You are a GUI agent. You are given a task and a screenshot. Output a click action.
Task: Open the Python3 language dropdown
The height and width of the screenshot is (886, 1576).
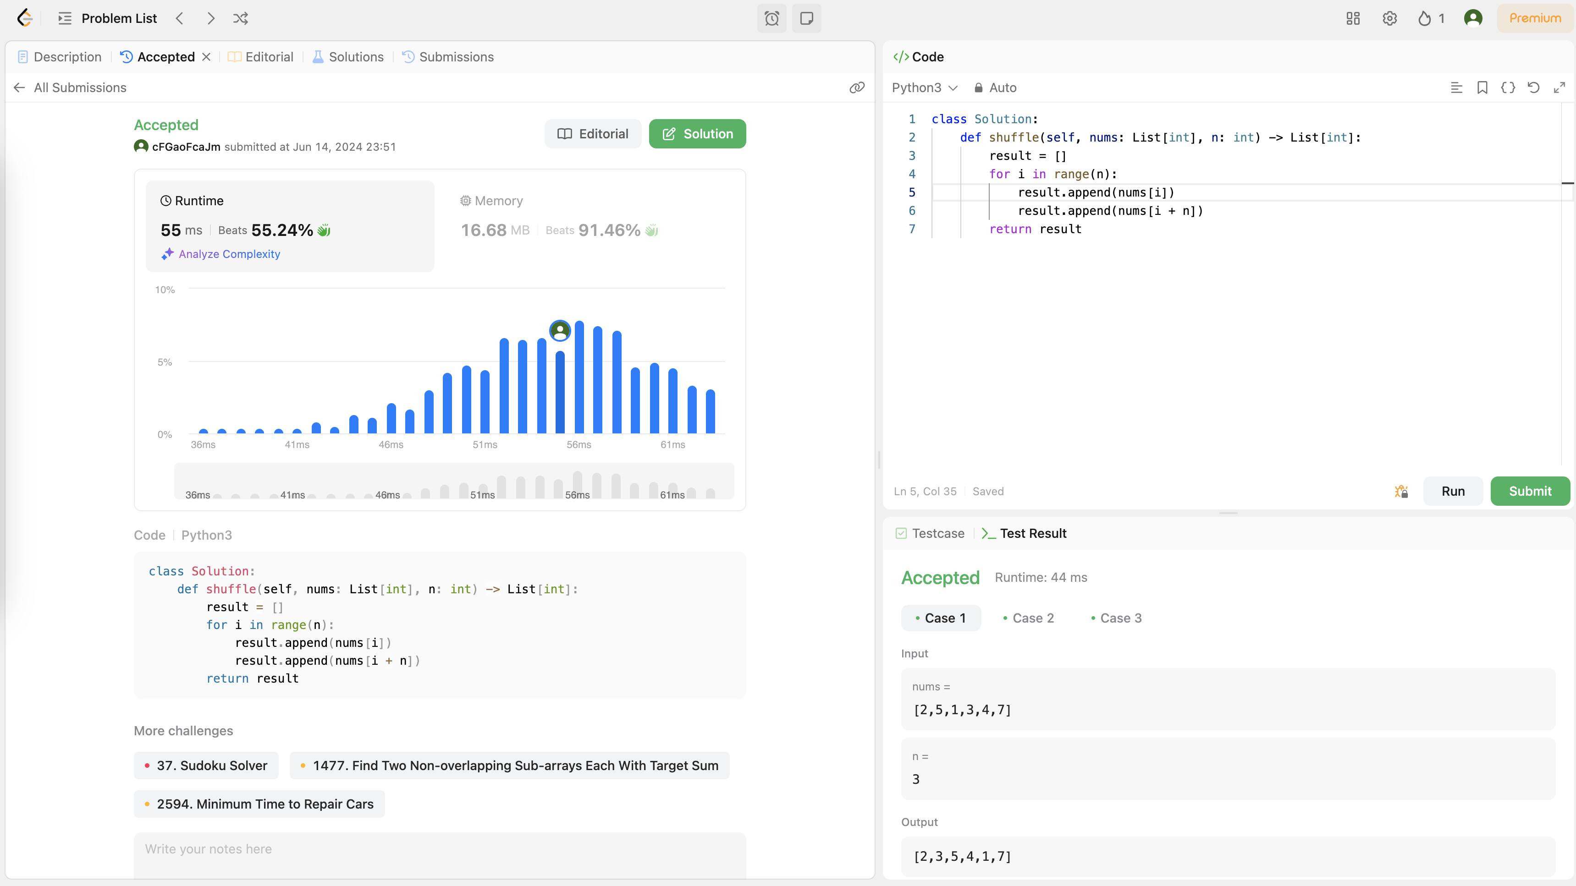pyautogui.click(x=924, y=88)
